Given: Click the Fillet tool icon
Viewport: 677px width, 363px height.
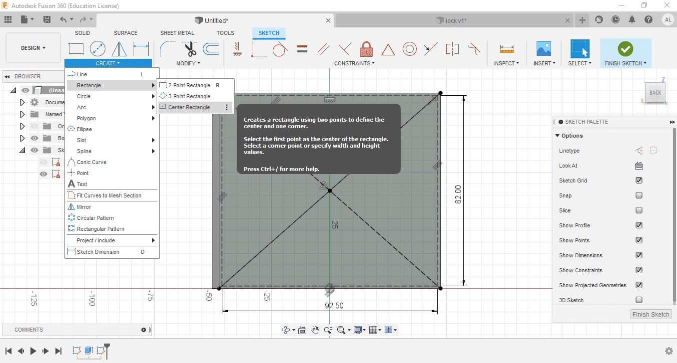Looking at the screenshot, I should coord(167,49).
